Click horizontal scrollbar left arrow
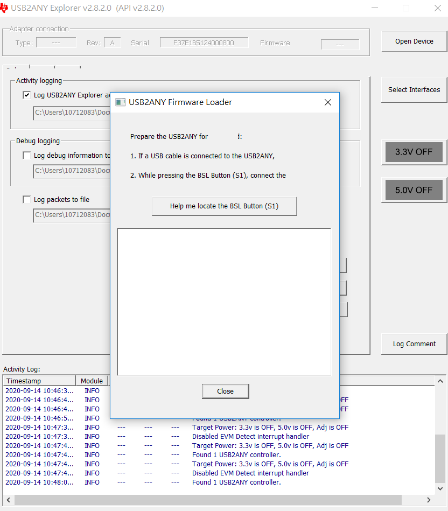The width and height of the screenshot is (448, 511). point(9,500)
